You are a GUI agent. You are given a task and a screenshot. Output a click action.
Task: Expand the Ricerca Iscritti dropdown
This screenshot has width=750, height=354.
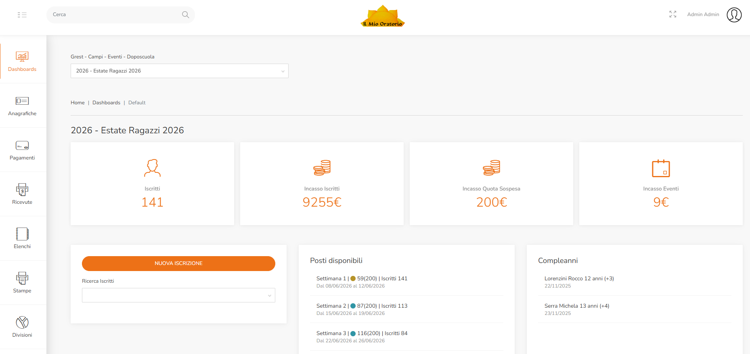click(178, 295)
